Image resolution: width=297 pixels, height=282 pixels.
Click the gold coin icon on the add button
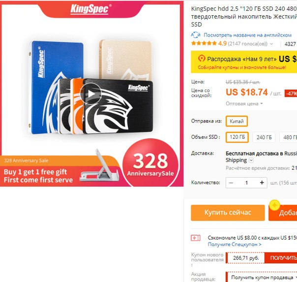click(x=275, y=205)
